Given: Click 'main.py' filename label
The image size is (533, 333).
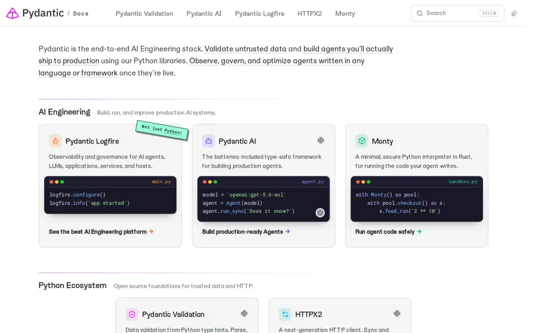Looking at the screenshot, I should [161, 182].
